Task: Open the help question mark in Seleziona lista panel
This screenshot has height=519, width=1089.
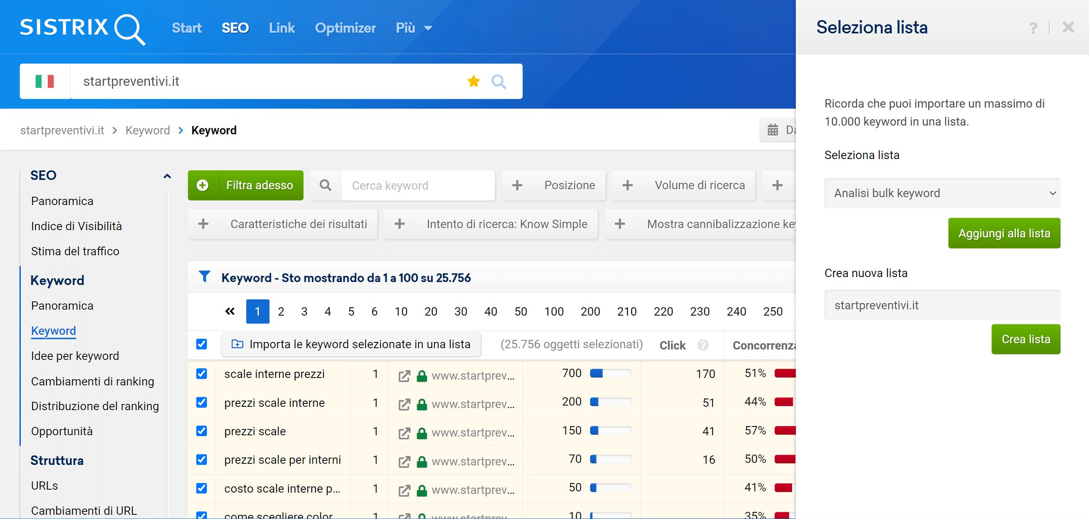Action: click(x=1033, y=28)
